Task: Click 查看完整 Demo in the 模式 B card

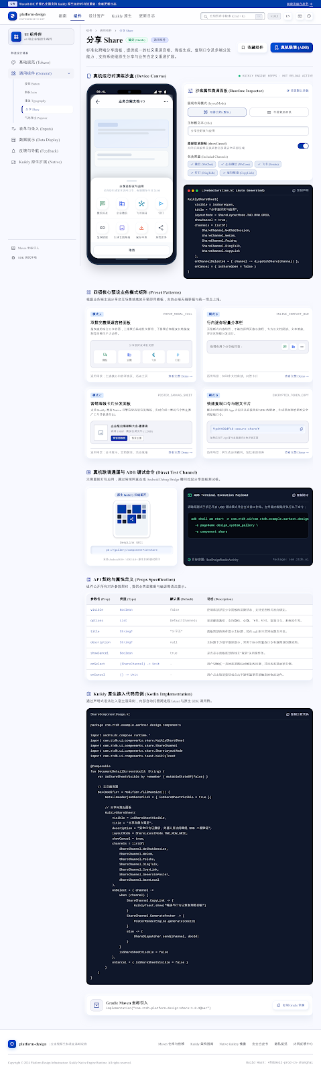Action: click(296, 376)
